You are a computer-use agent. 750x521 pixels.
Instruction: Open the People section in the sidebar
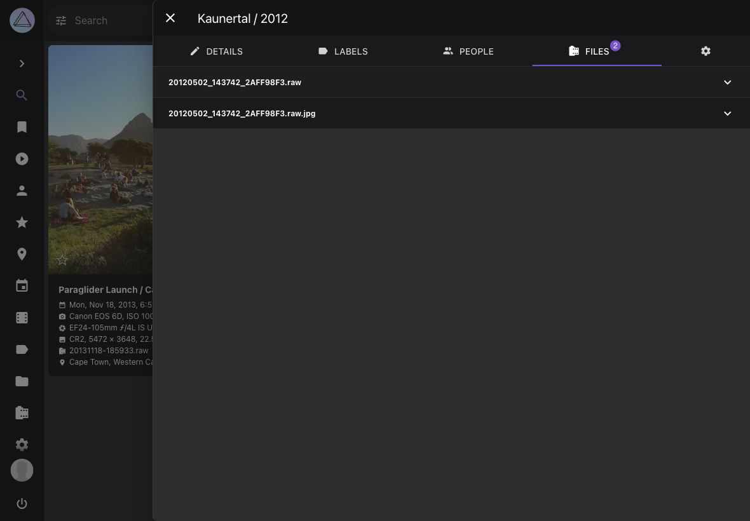tap(22, 190)
